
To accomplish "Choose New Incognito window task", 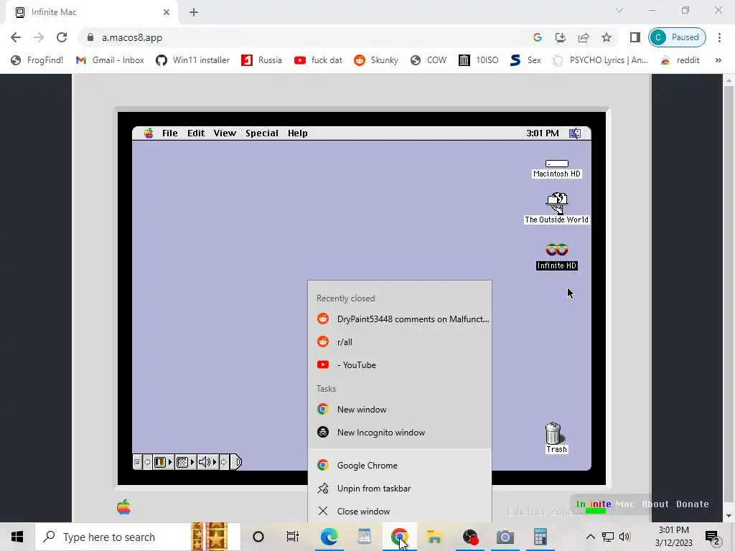I will 400,433.
